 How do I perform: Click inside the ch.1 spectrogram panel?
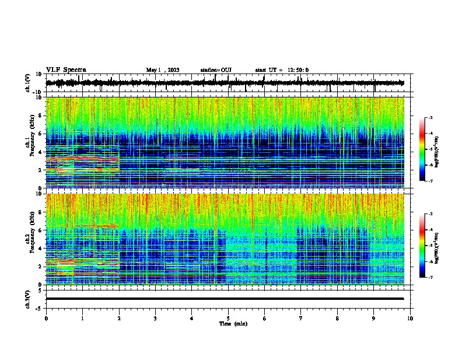tap(225, 142)
